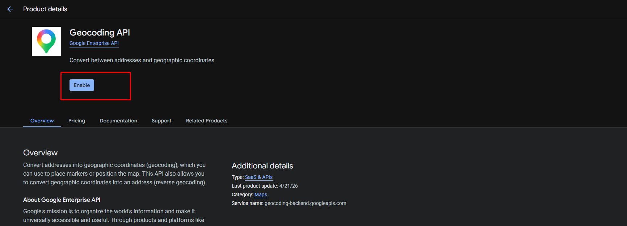Follow the SaaS & APIs type link

coord(259,177)
